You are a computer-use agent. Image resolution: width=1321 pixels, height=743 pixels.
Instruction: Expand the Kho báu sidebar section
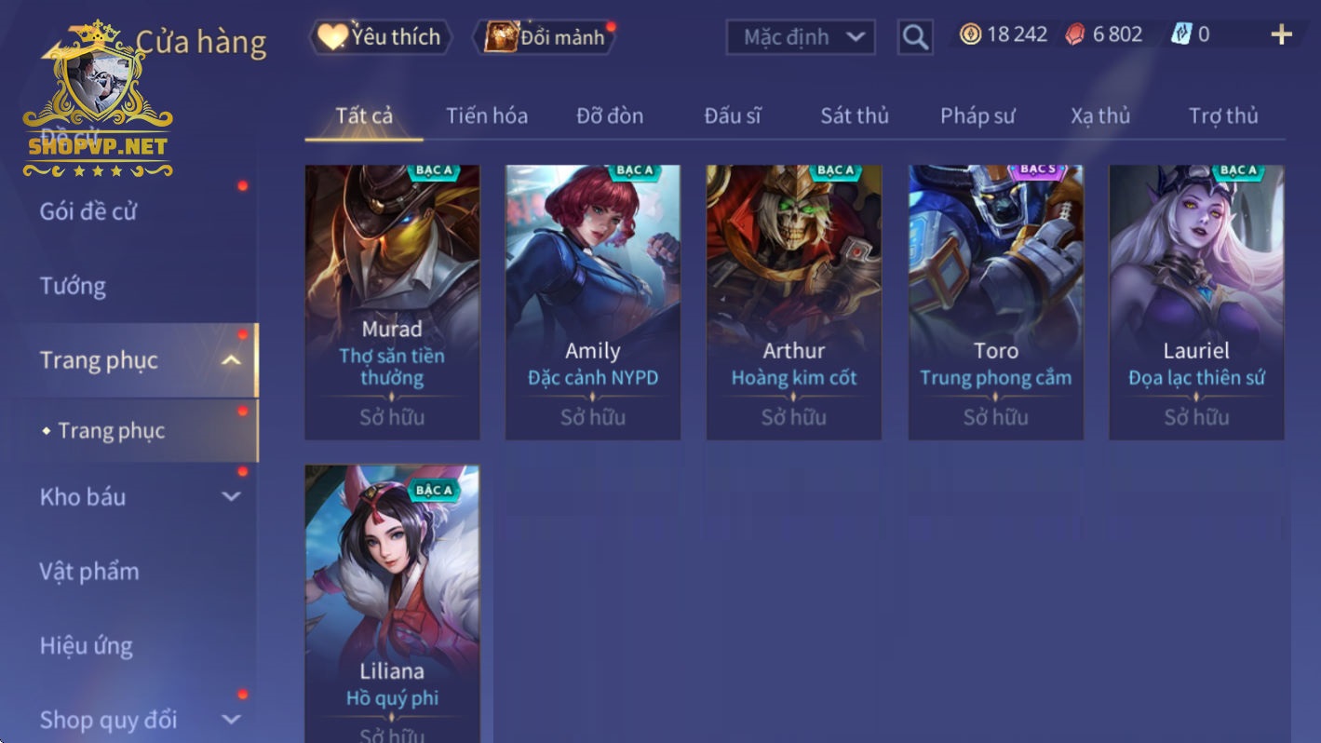tap(231, 497)
